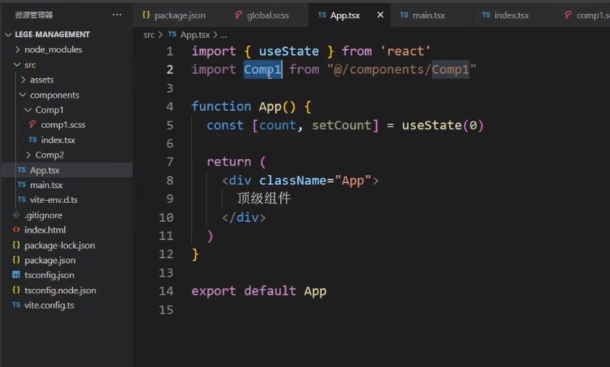The width and height of the screenshot is (610, 367).
Task: Switch to package.json tab
Action: 179,15
